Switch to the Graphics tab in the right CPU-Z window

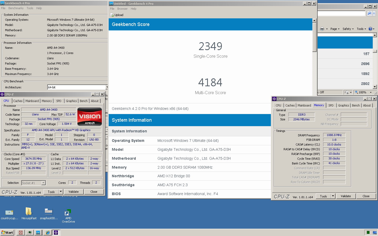[344, 105]
